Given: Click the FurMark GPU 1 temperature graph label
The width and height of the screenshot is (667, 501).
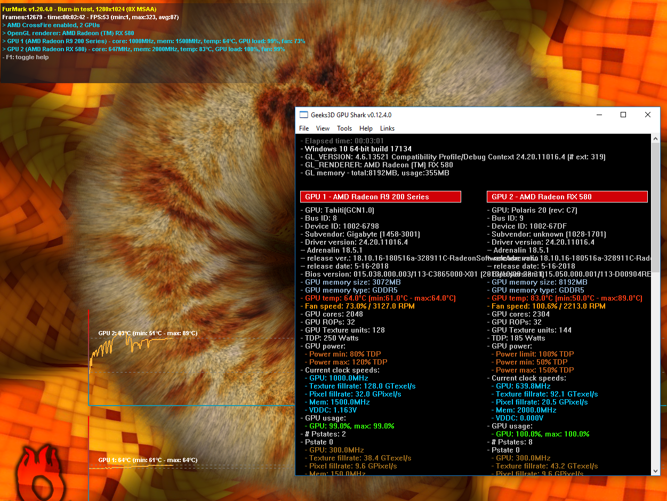Looking at the screenshot, I should (x=148, y=460).
